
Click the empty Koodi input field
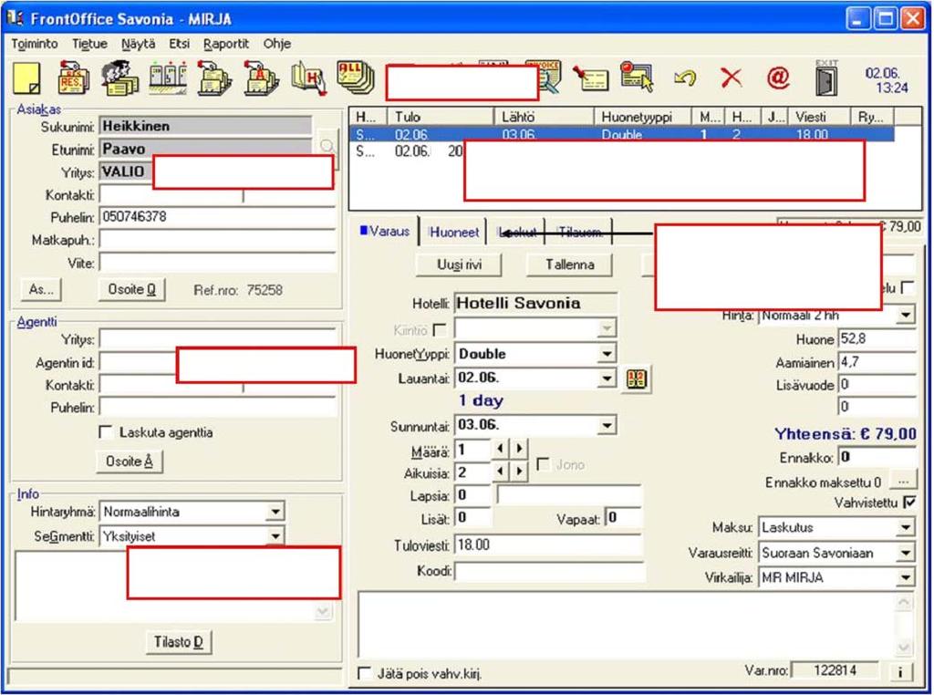pos(549,571)
